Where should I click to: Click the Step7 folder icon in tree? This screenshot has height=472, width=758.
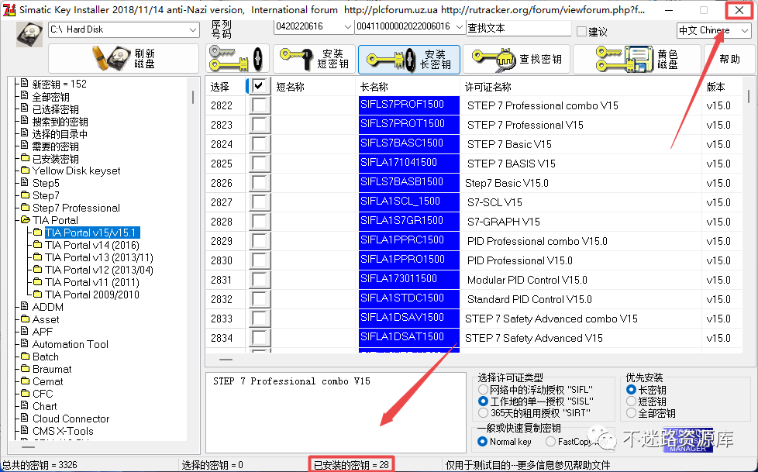click(25, 195)
